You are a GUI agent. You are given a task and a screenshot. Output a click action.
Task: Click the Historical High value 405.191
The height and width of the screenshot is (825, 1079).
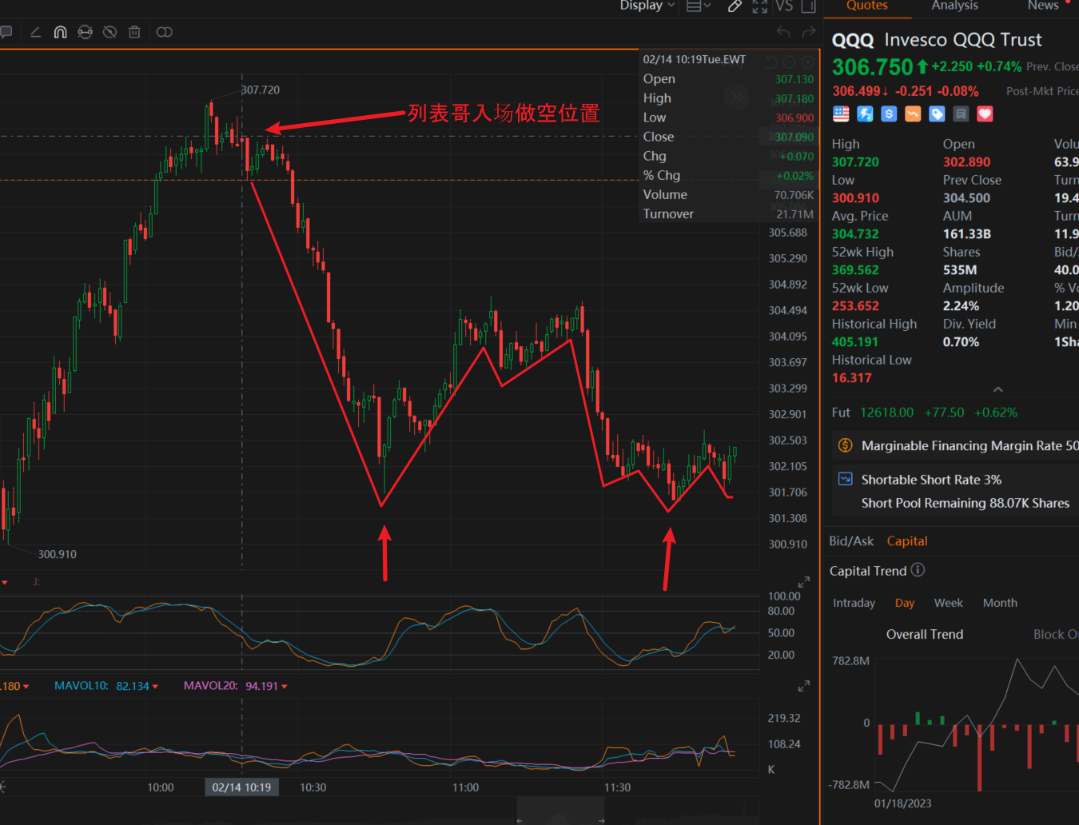pyautogui.click(x=855, y=342)
